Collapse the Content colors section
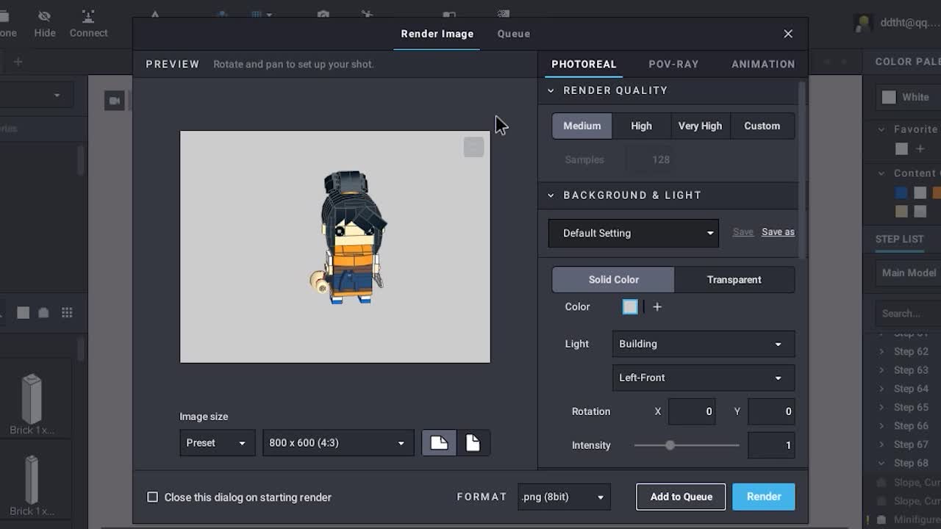The width and height of the screenshot is (941, 529). (881, 173)
